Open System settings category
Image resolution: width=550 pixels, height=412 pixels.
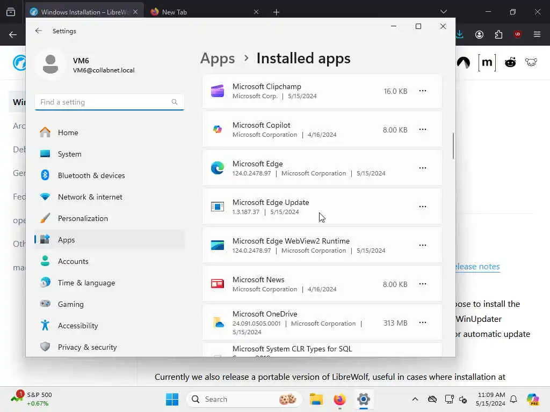pos(110,154)
